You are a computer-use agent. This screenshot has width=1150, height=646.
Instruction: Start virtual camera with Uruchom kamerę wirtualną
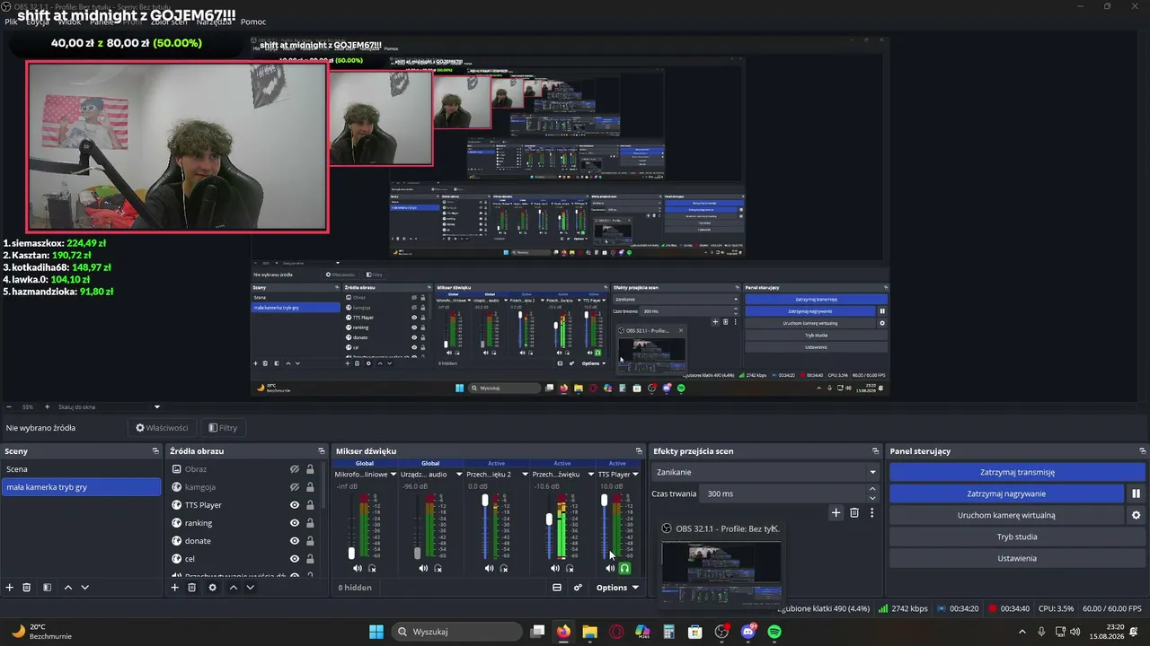1006,515
